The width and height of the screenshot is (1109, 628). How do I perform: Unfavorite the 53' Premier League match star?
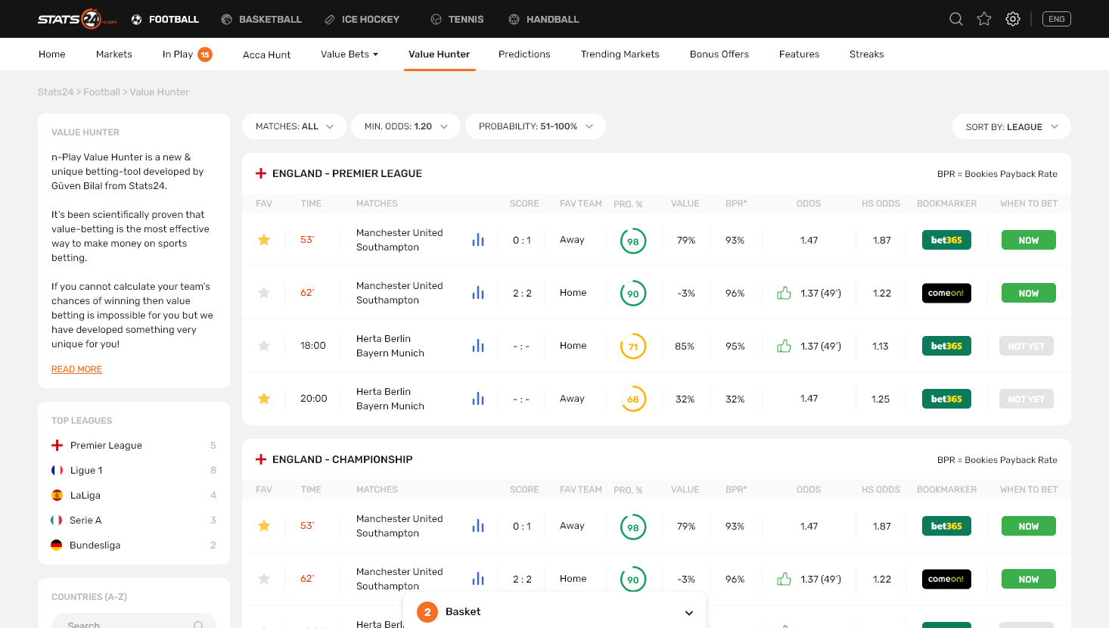264,240
